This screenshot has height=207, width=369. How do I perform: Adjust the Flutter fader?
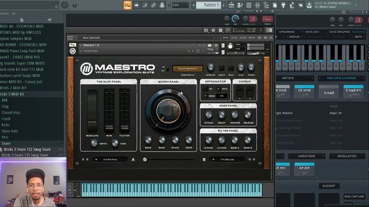tap(125, 127)
